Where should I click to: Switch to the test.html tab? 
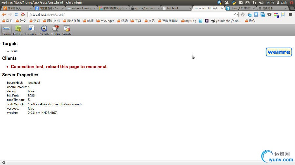pyautogui.click(x=176, y=8)
